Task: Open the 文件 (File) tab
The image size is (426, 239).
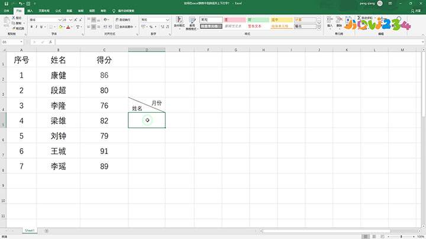Action: [7, 11]
